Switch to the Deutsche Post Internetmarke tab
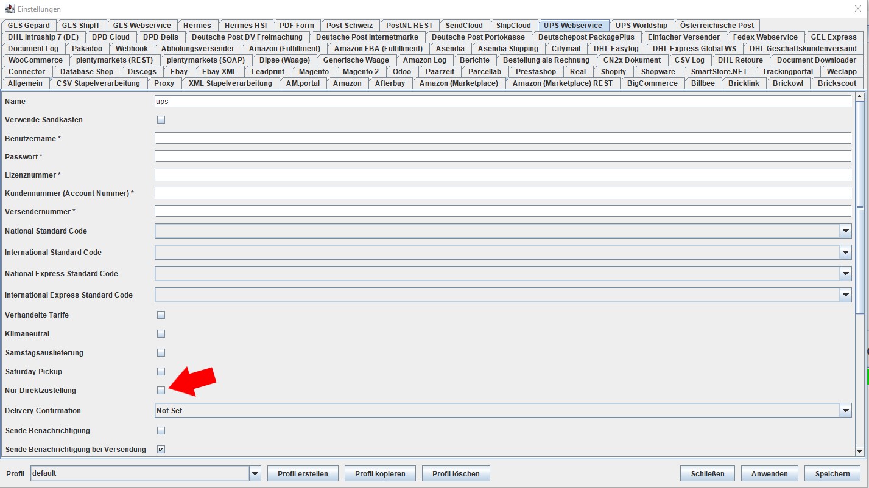 367,37
